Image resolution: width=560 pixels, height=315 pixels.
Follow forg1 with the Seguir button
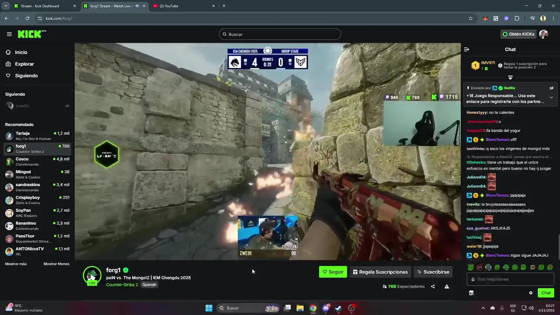point(333,272)
